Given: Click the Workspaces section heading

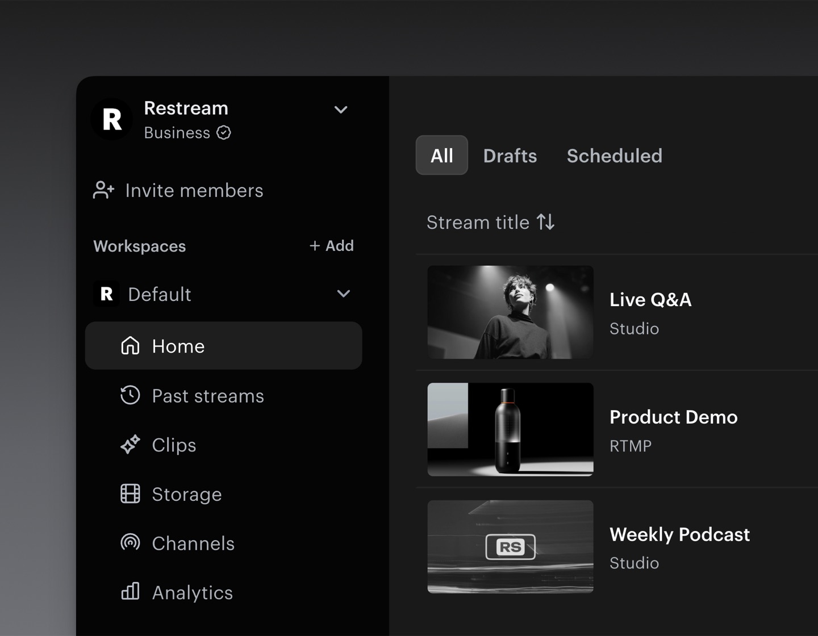Looking at the screenshot, I should 140,246.
